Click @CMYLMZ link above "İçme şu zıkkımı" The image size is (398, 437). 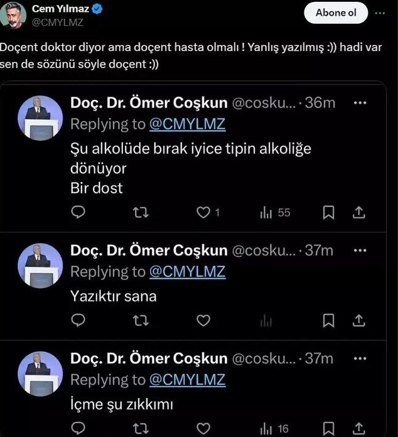point(187,380)
